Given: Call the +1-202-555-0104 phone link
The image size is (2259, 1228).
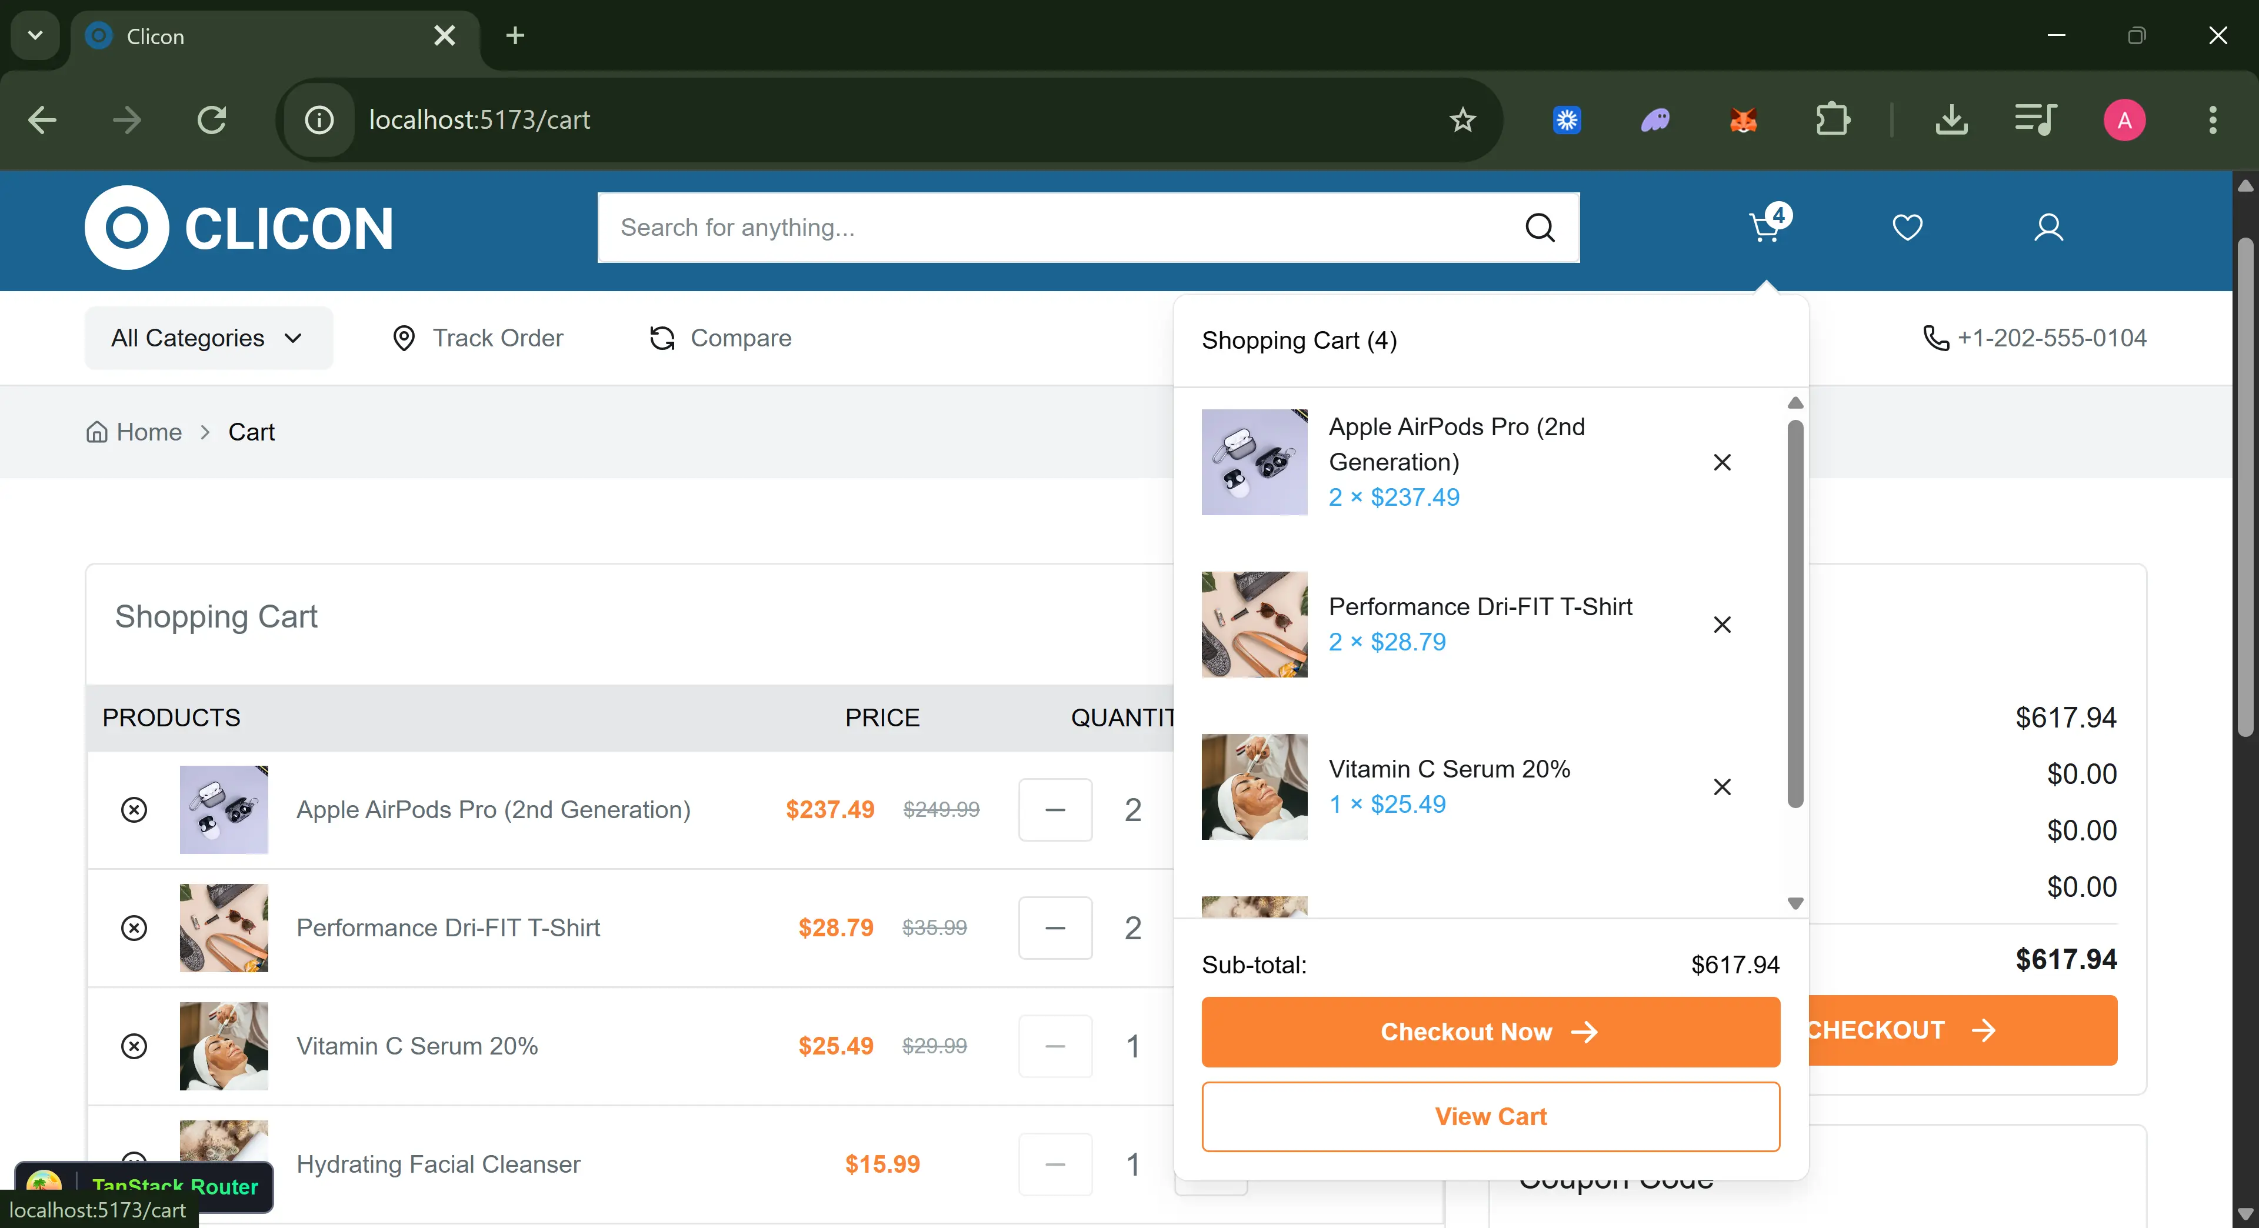Looking at the screenshot, I should coord(2034,338).
